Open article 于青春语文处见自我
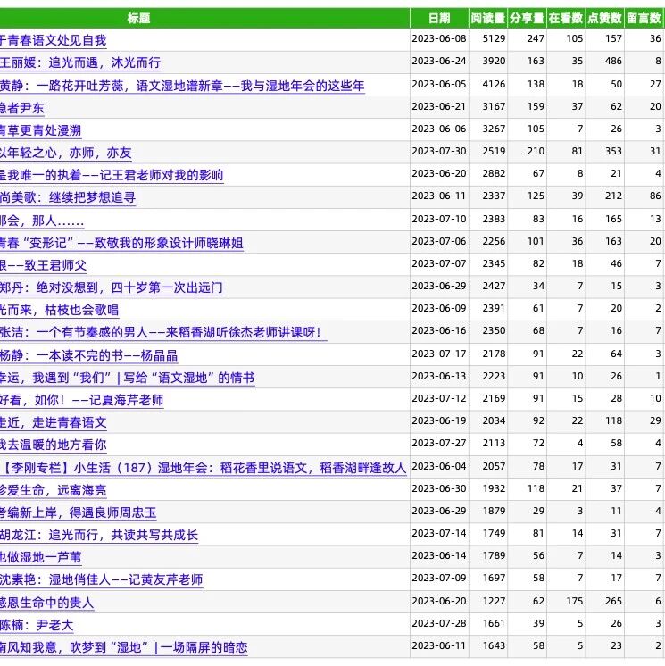This screenshot has height=666, width=665. (x=53, y=40)
